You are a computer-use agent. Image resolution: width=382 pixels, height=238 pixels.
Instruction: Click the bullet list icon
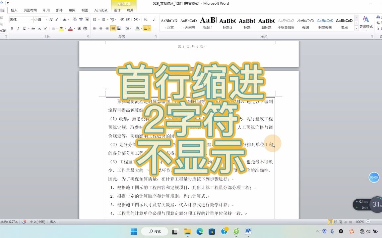coord(95,20)
